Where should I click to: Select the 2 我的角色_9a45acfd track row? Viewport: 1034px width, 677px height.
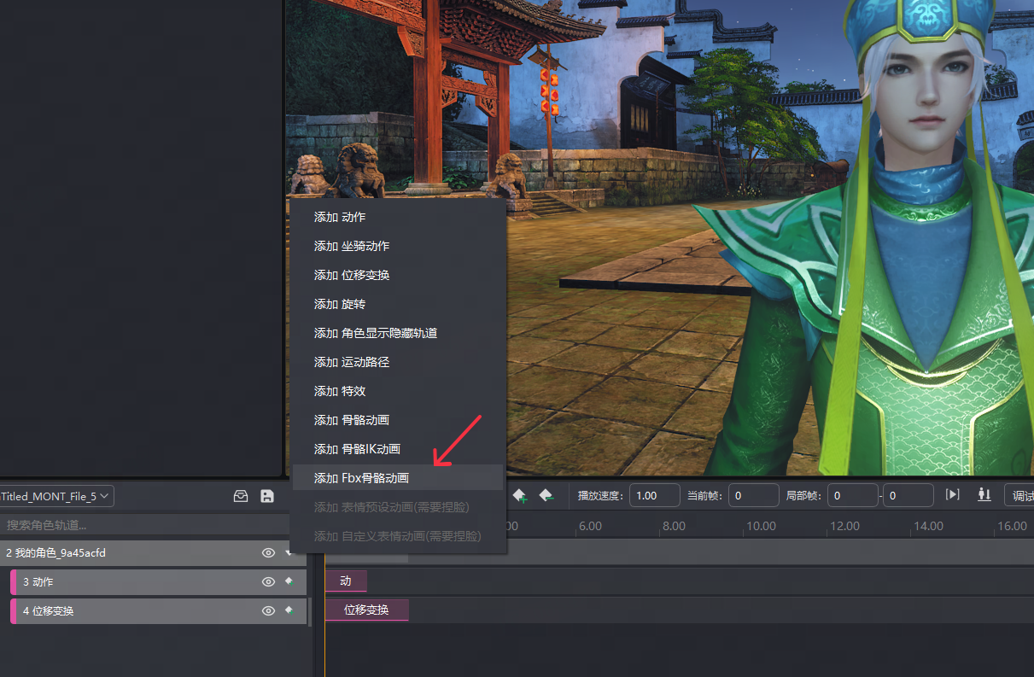(x=154, y=553)
